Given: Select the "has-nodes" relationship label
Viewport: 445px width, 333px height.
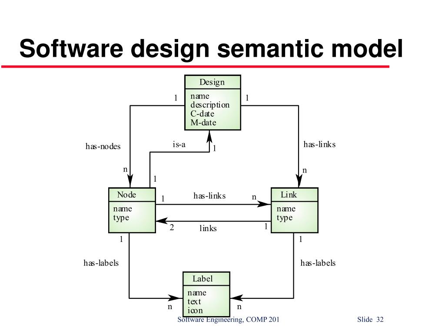Looking at the screenshot, I should click(x=103, y=147).
